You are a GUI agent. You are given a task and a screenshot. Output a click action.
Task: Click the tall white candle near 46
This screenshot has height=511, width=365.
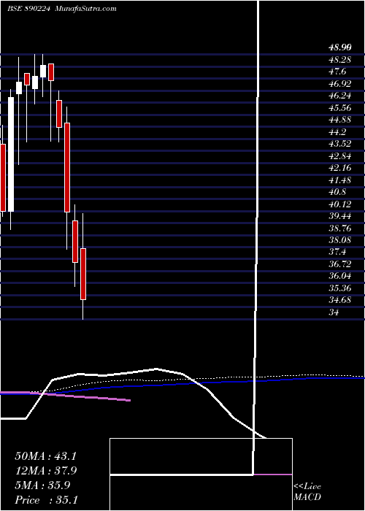tap(11, 154)
